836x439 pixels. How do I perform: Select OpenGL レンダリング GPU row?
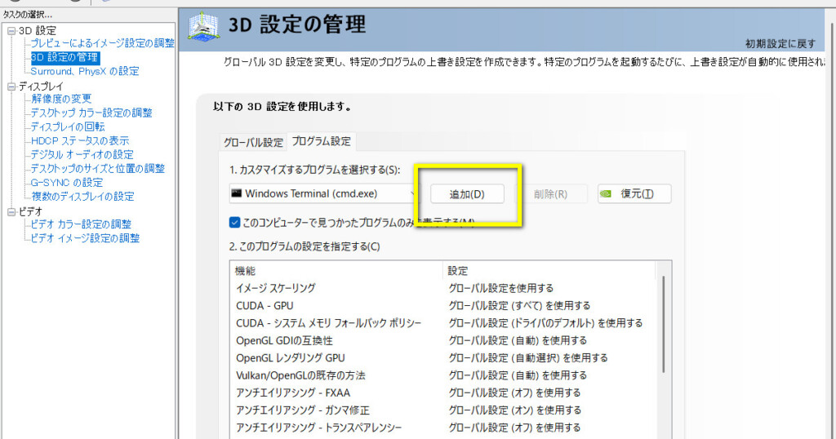pyautogui.click(x=442, y=358)
